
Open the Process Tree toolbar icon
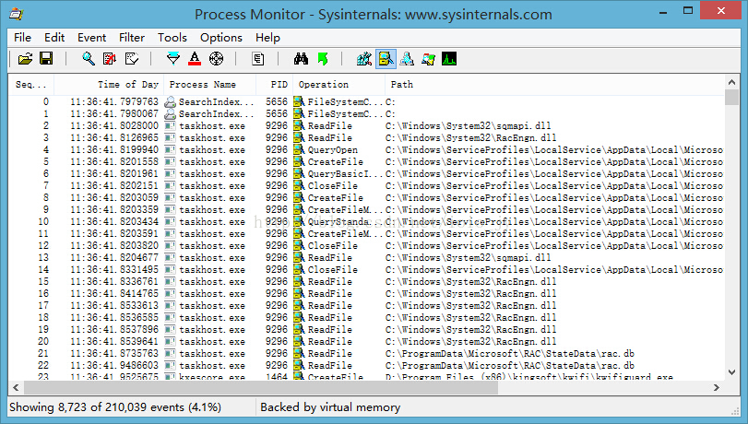pos(258,59)
